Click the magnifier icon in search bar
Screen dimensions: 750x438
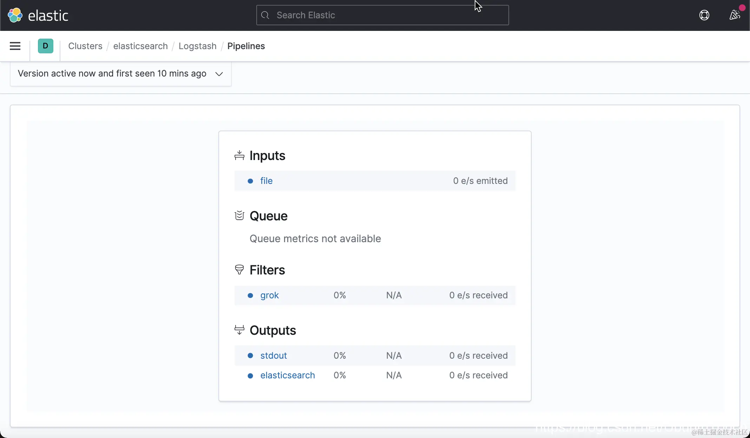coord(265,15)
